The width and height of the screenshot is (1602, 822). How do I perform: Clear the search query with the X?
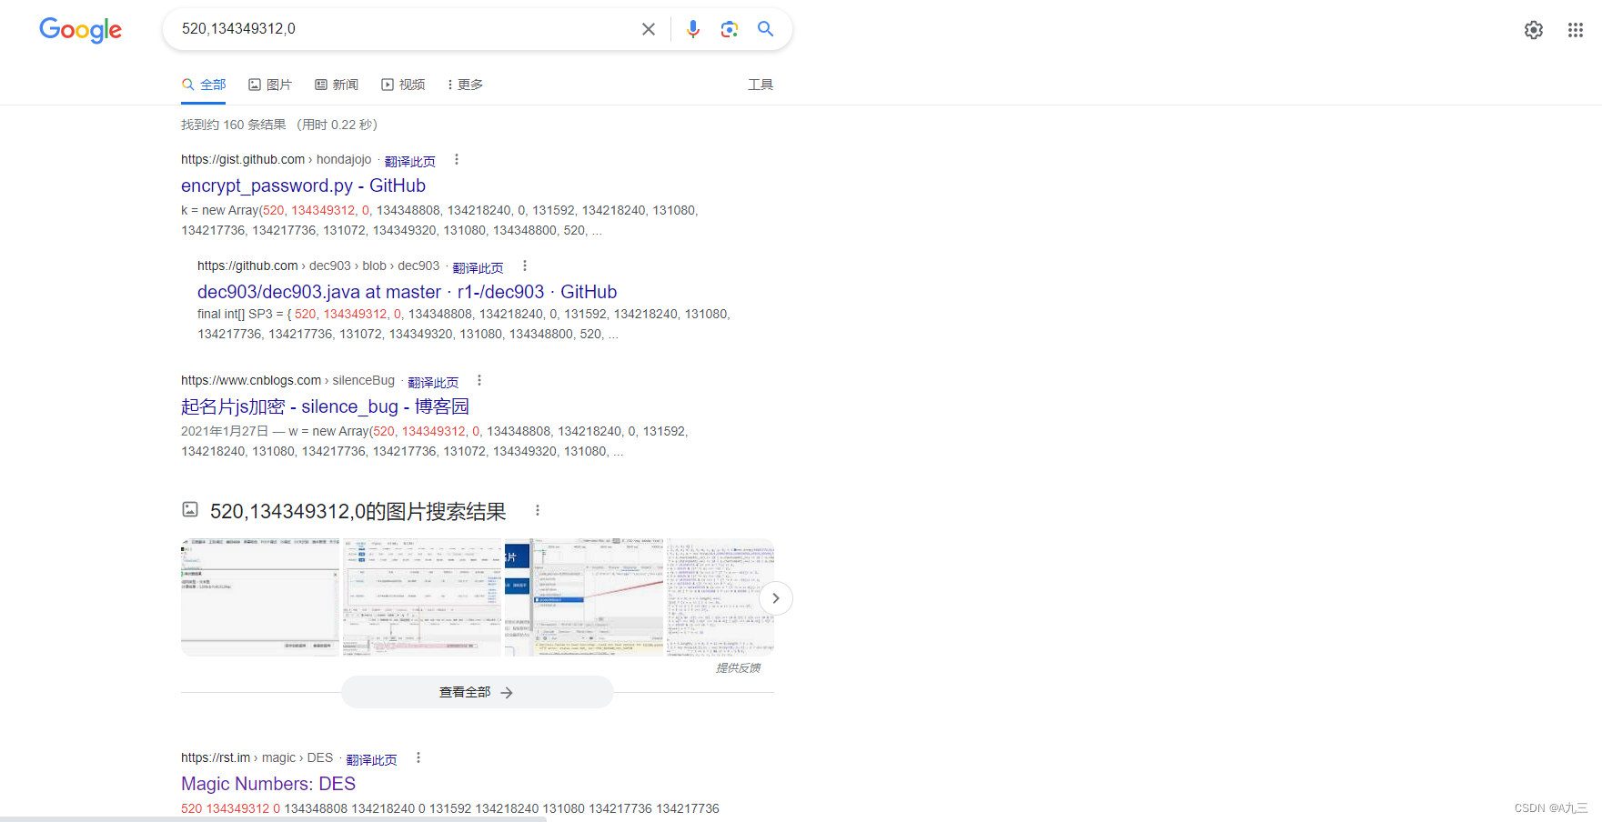click(648, 28)
